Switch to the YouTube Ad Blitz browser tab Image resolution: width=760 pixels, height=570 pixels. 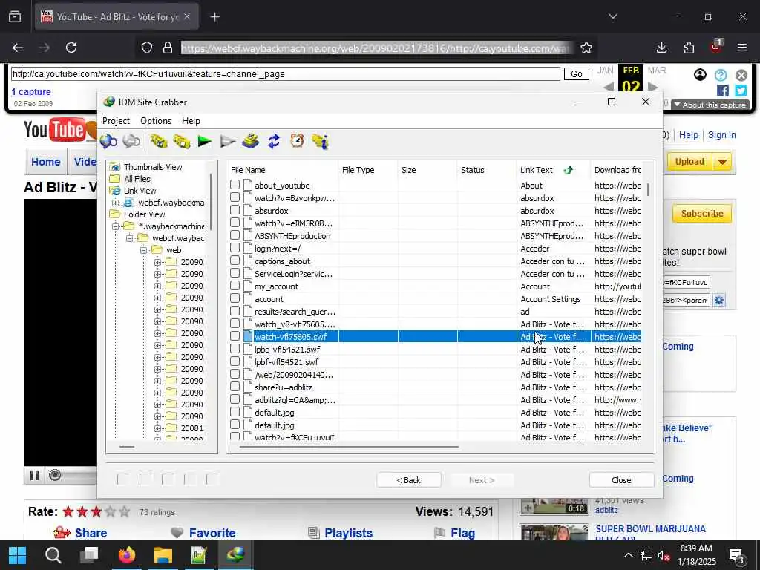(x=117, y=16)
